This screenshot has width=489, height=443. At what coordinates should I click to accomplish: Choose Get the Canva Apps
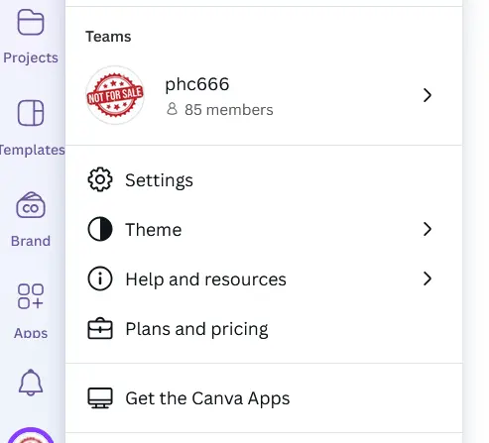[x=264, y=398]
